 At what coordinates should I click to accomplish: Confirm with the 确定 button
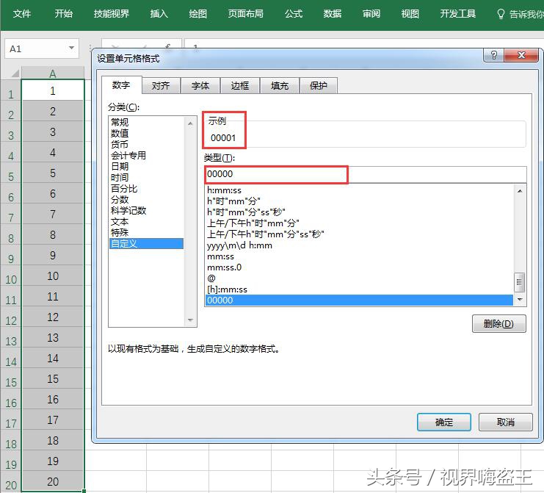[x=444, y=422]
